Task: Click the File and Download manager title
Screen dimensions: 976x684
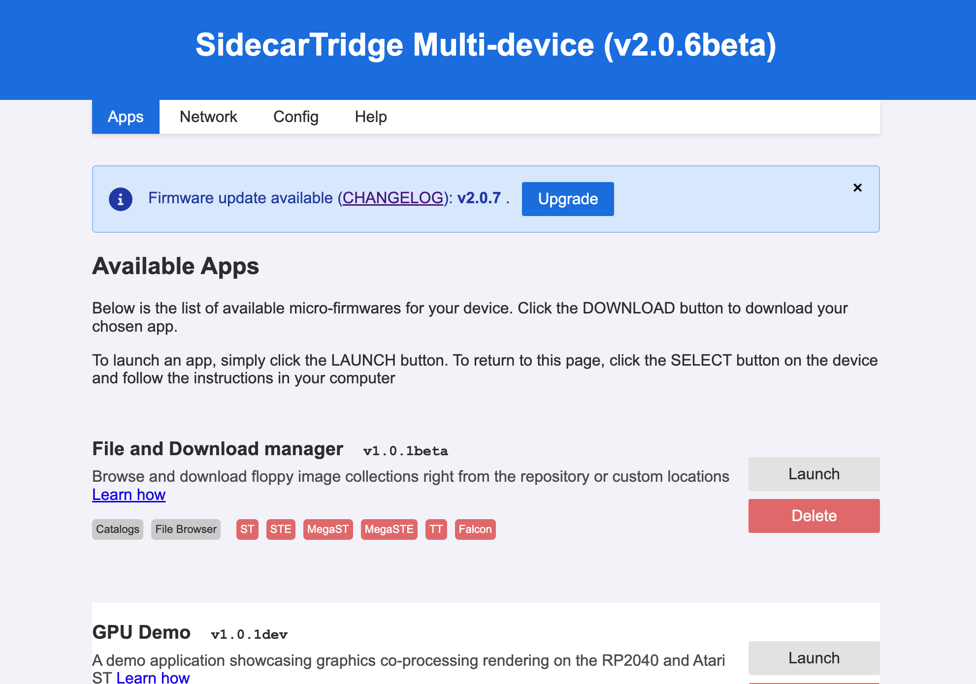Action: coord(218,449)
